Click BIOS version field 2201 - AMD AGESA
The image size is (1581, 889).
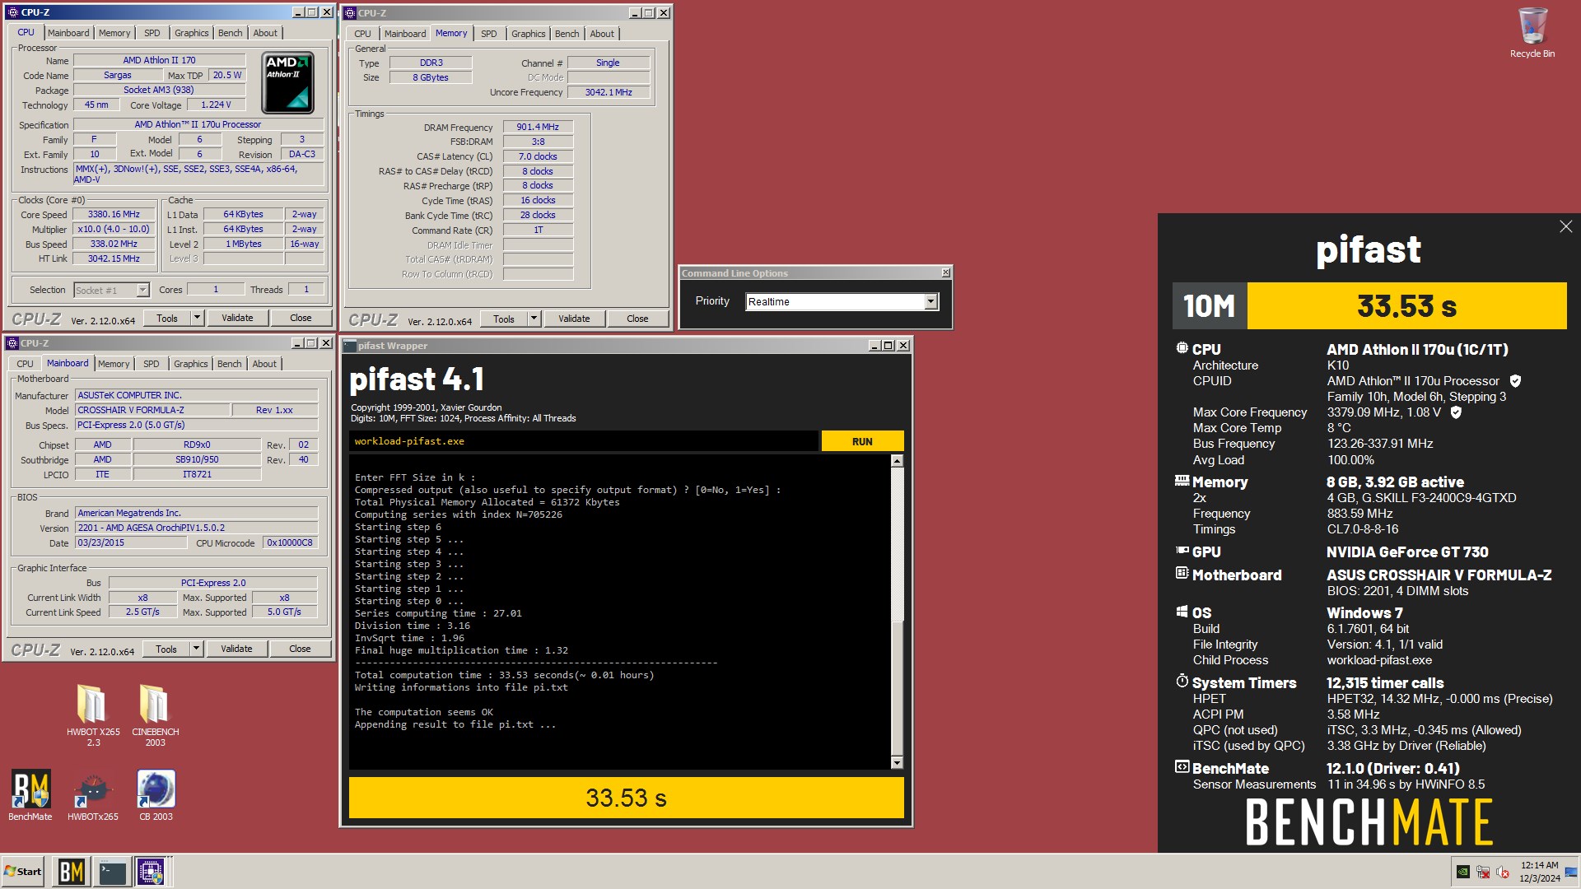point(196,528)
